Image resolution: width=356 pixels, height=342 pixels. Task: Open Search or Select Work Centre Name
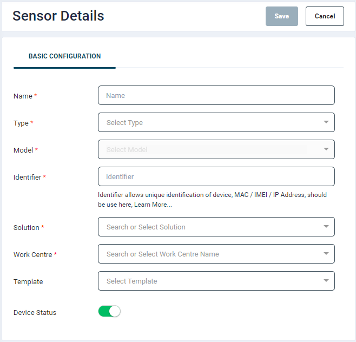tap(211, 254)
